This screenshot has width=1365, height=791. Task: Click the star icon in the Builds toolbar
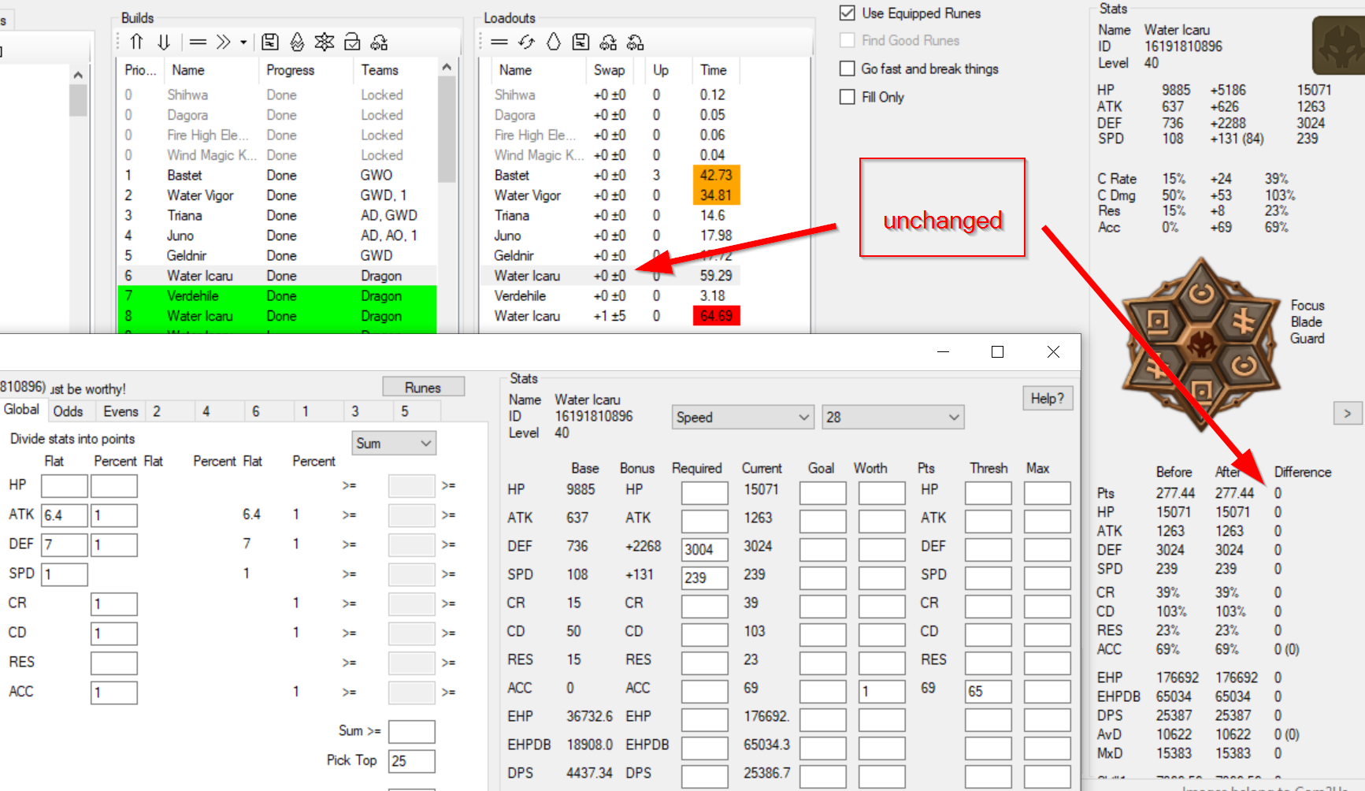[325, 42]
